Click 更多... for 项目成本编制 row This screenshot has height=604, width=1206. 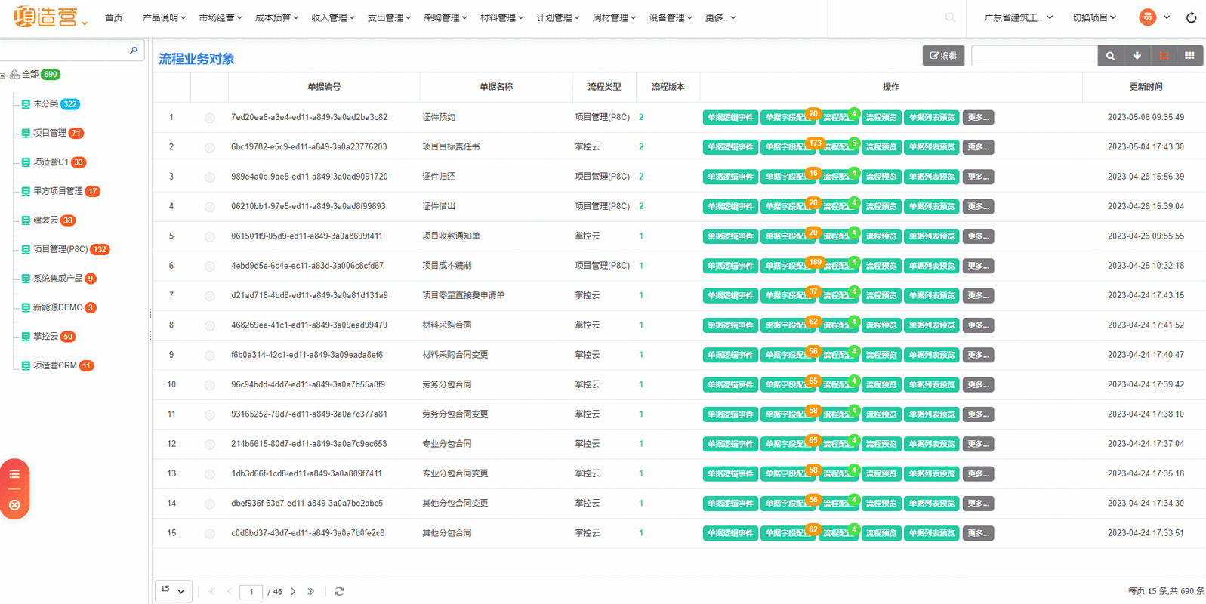(978, 266)
